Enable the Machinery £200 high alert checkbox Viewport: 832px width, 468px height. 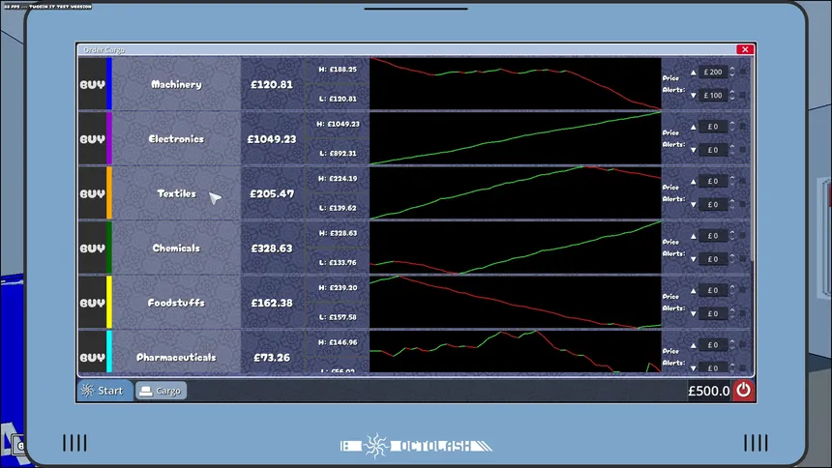pos(743,72)
